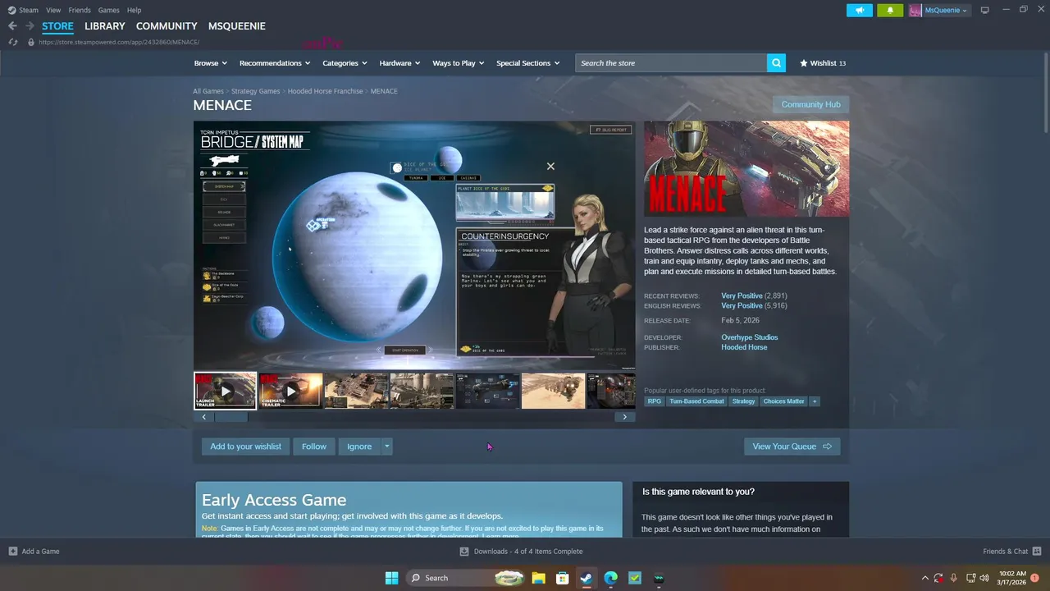Add more tags with the plus button
The width and height of the screenshot is (1050, 591).
[815, 401]
